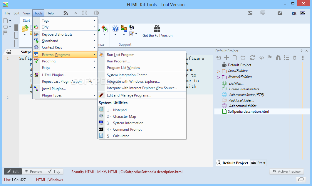Click the plus add icon in project panel
Image resolution: width=312 pixels, height=186 pixels.
pos(227,58)
